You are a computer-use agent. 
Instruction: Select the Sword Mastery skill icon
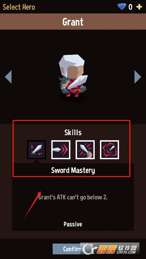click(x=36, y=150)
